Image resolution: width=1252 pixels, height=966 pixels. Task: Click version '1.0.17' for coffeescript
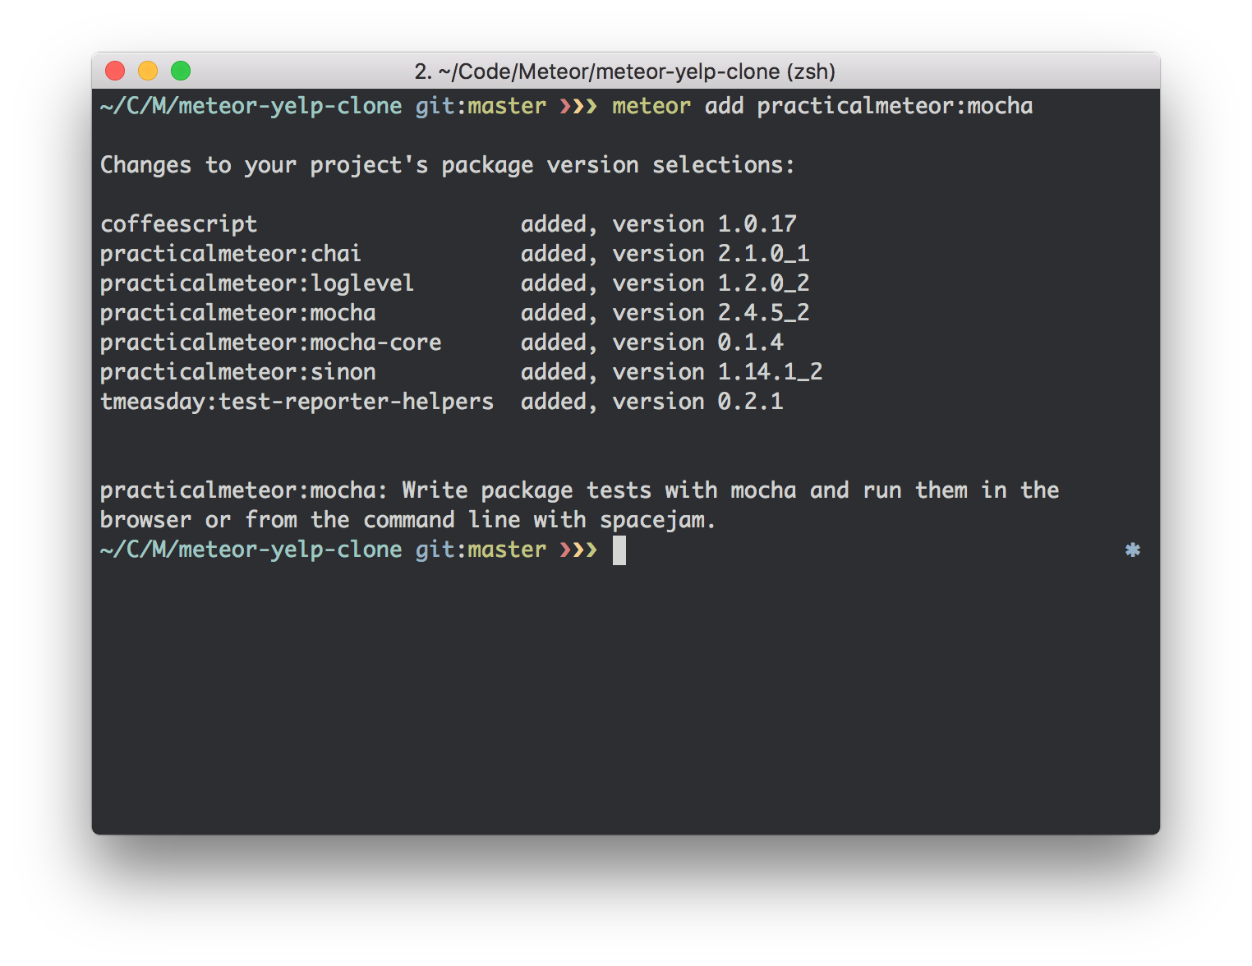757,224
